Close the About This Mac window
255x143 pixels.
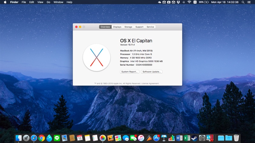pos(76,27)
